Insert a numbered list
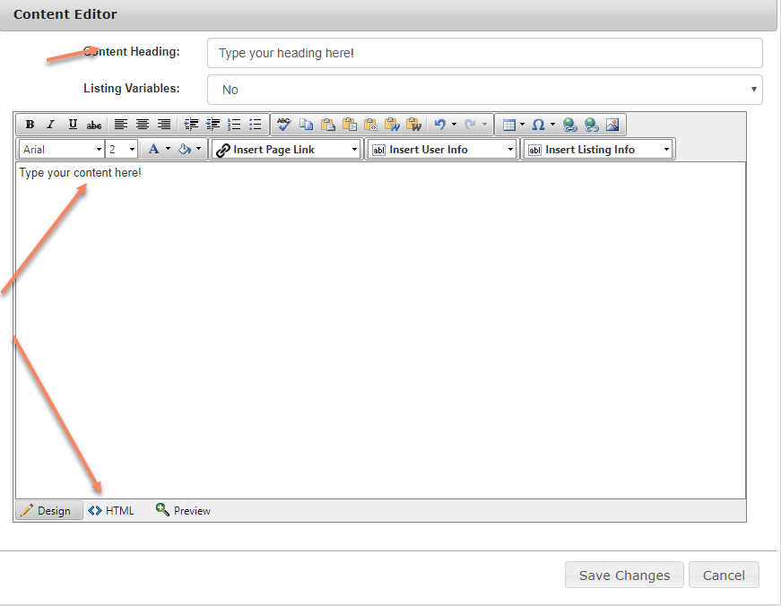The width and height of the screenshot is (781, 606). tap(234, 125)
